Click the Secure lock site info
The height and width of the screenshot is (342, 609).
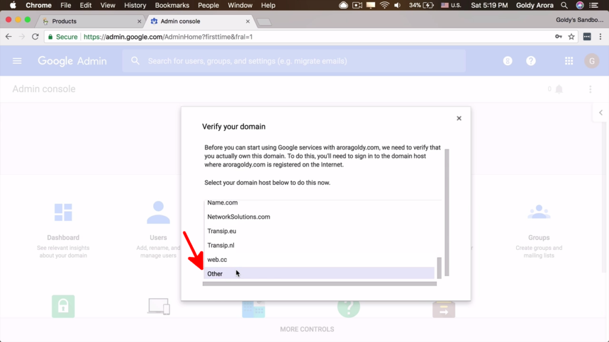[63, 37]
